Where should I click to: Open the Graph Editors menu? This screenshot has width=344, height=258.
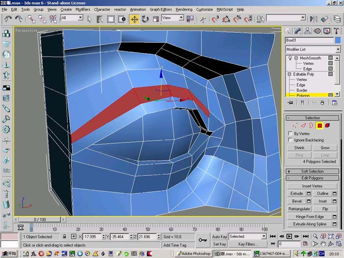[161, 9]
